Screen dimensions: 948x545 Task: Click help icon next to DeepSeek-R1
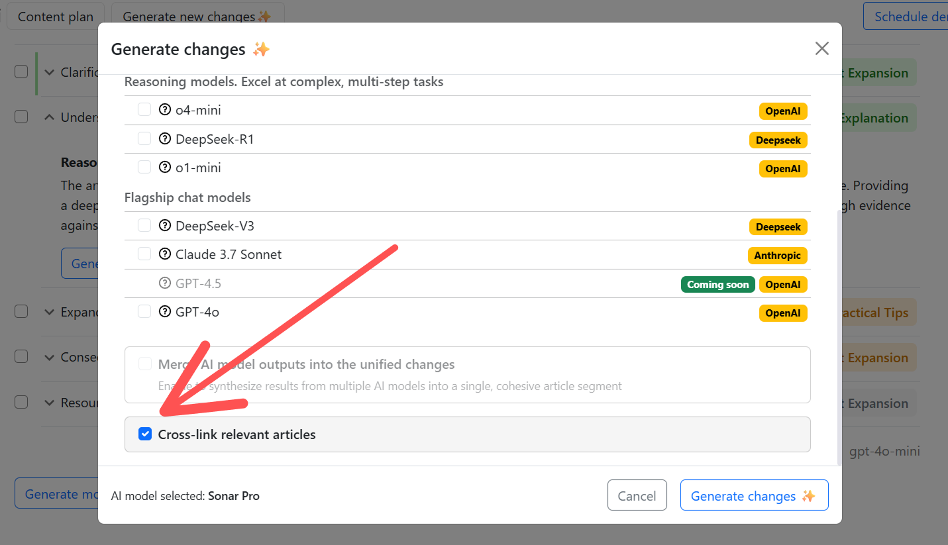(x=165, y=139)
